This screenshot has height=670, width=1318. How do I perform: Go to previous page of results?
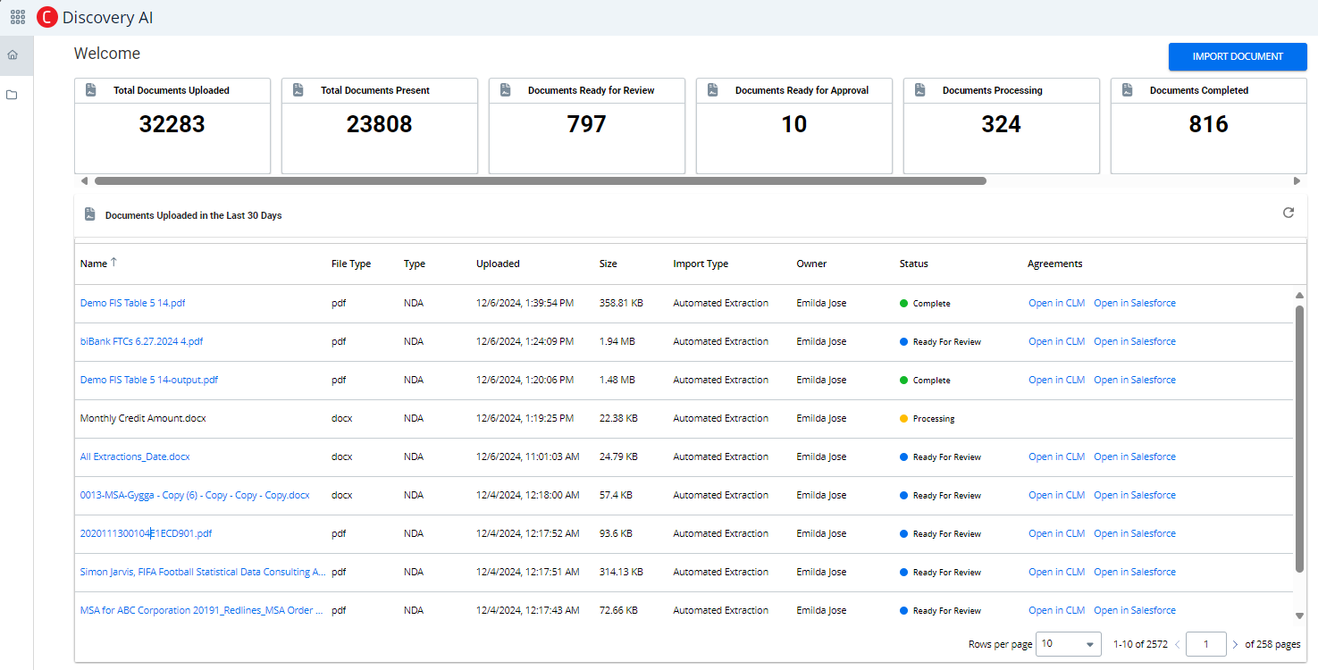coord(1177,644)
